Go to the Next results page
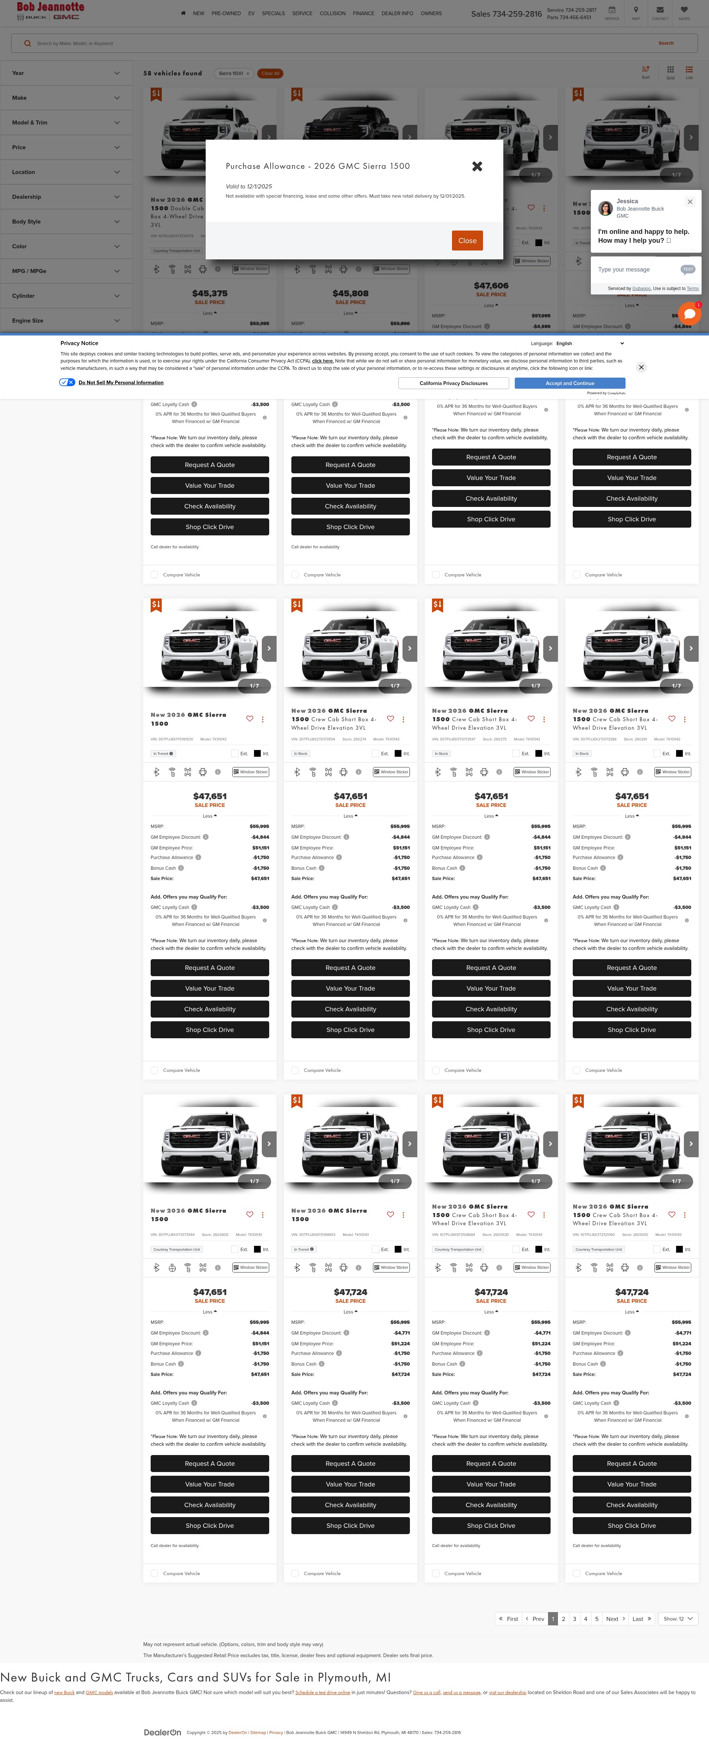This screenshot has width=709, height=1751. (x=615, y=1618)
